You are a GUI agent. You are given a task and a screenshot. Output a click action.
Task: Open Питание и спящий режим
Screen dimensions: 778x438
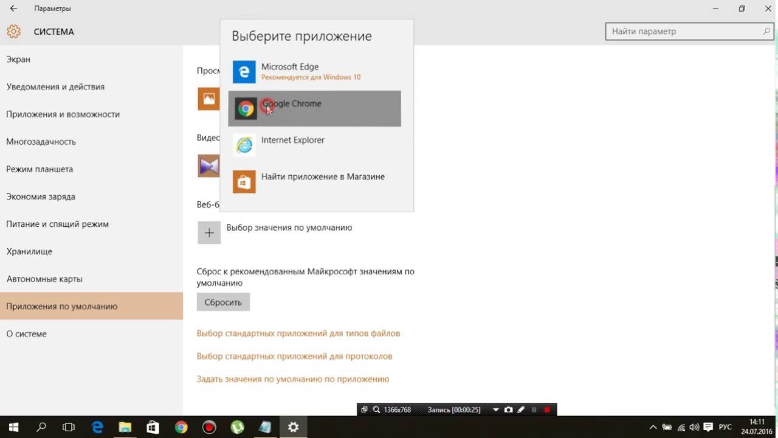pyautogui.click(x=91, y=224)
